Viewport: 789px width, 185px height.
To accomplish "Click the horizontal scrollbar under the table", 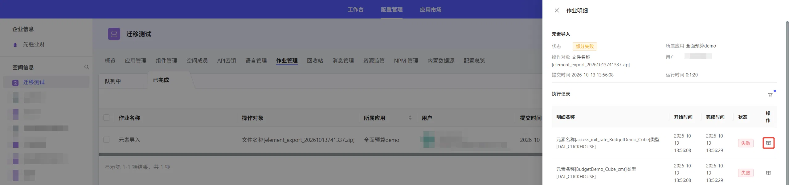I will pos(321,154).
